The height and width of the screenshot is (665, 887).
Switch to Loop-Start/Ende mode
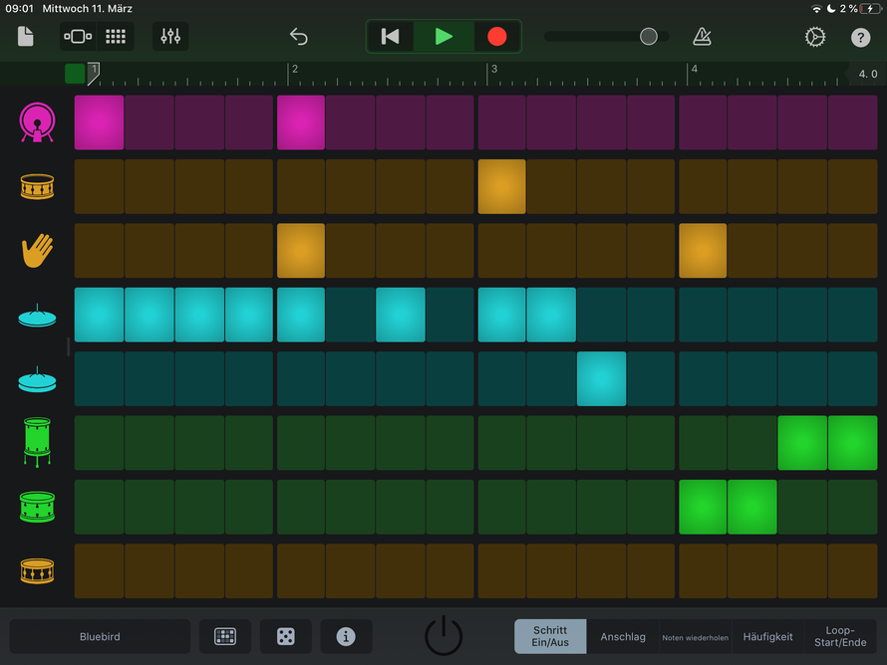840,637
